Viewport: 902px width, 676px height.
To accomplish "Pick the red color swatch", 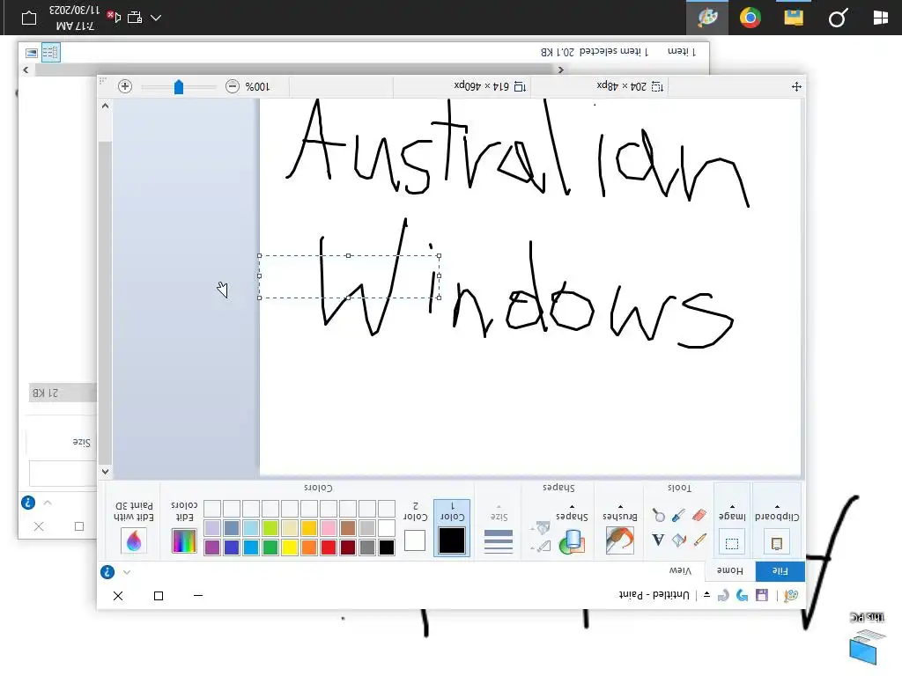I will click(329, 547).
